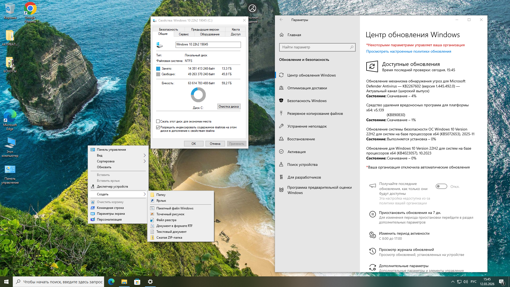This screenshot has height=287, width=510.
Task: Click the Activation checkmark icon
Action: pyautogui.click(x=281, y=152)
